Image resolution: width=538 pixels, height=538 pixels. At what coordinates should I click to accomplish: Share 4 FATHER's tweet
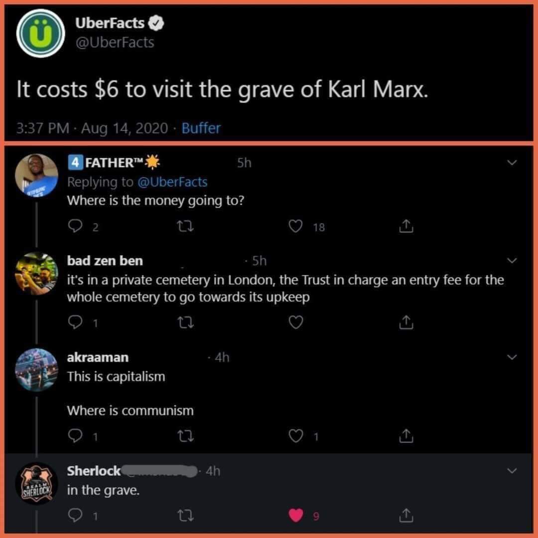pos(406,226)
